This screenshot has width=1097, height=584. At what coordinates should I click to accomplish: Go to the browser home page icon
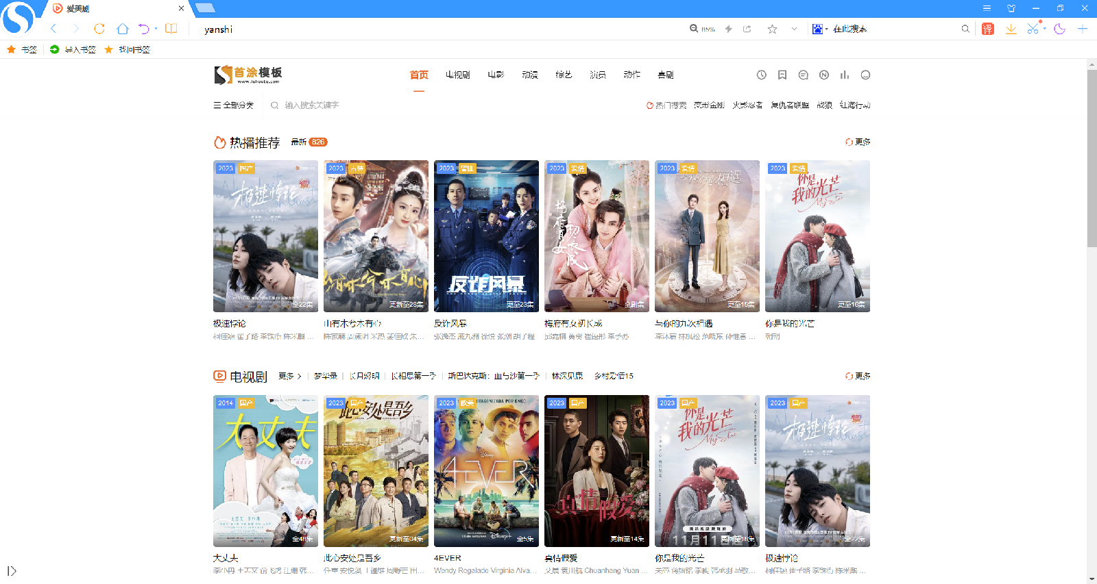(122, 29)
